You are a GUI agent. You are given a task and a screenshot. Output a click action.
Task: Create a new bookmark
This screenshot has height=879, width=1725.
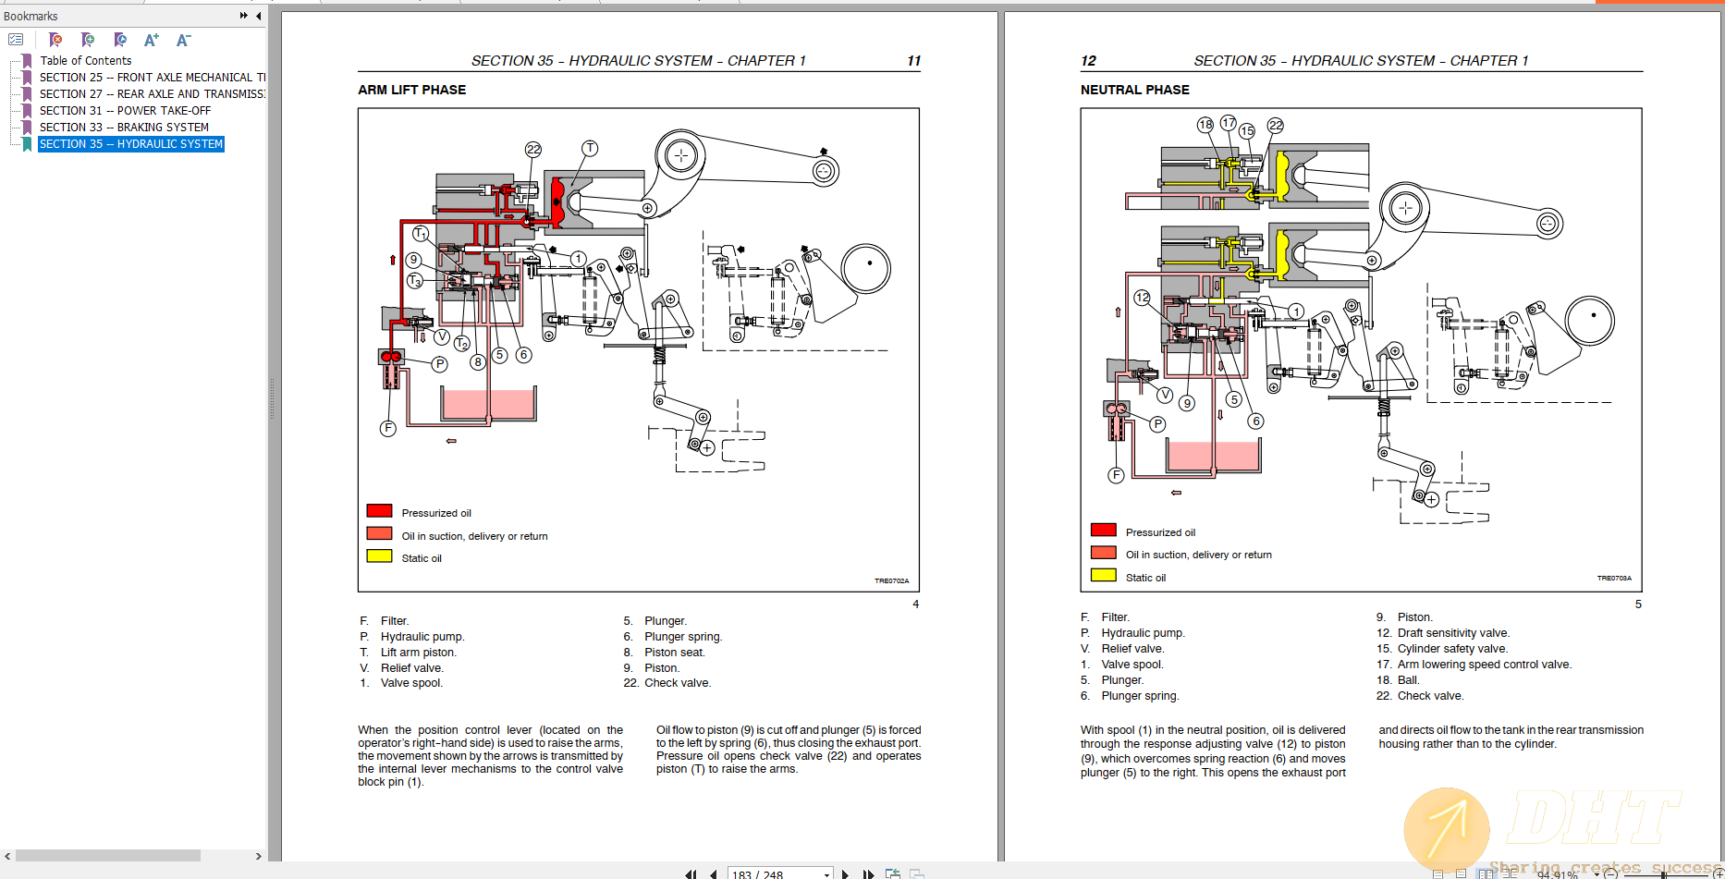click(88, 40)
